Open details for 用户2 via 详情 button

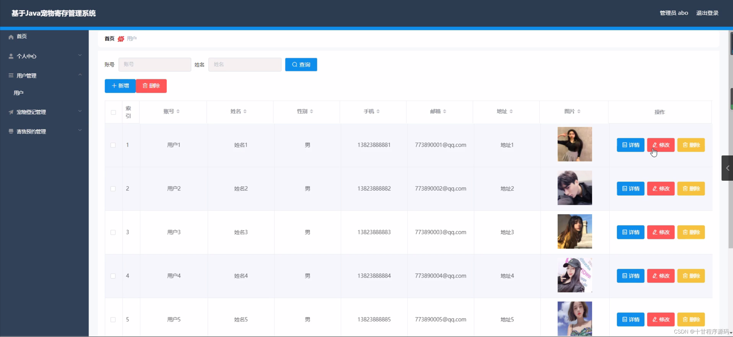630,188
